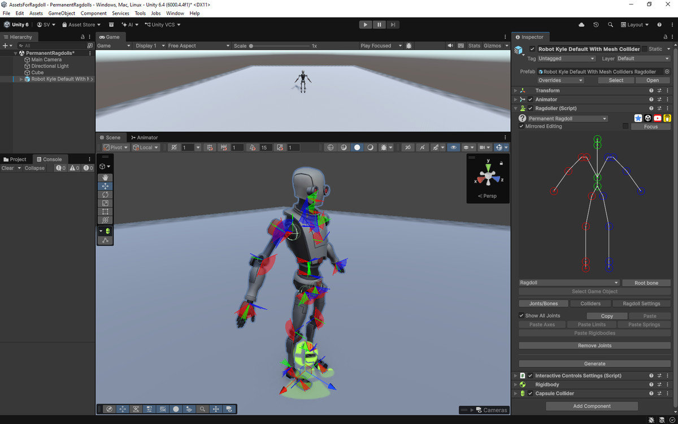Select the Rect tool in Scene toolbar
The image size is (678, 424).
(x=105, y=211)
